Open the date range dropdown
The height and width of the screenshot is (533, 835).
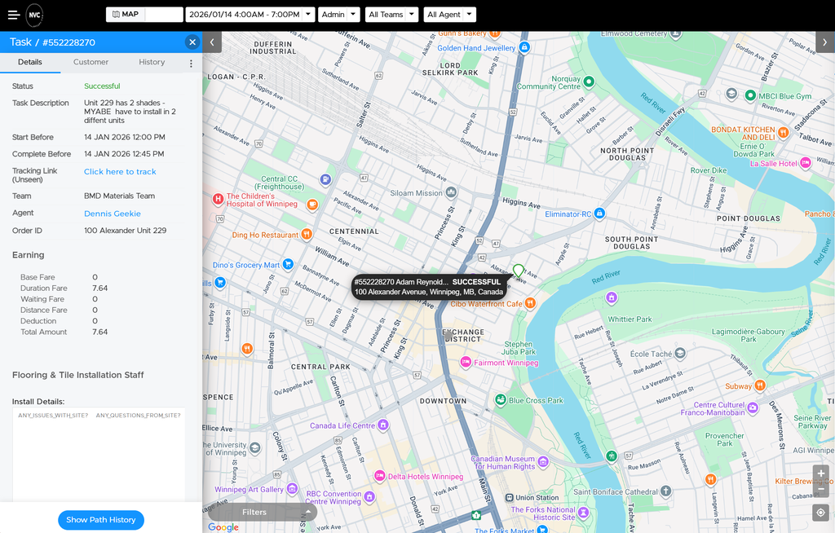250,15
